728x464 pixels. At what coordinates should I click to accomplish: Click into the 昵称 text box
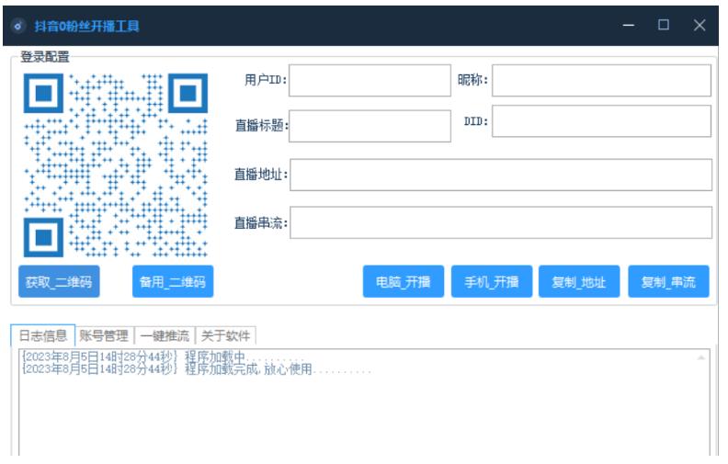601,81
